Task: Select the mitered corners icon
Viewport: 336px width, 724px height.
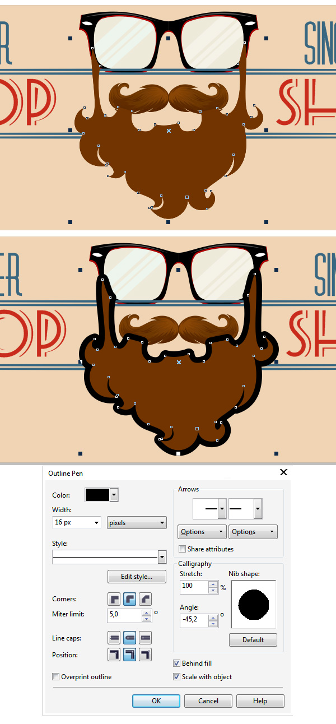Action: [x=115, y=598]
